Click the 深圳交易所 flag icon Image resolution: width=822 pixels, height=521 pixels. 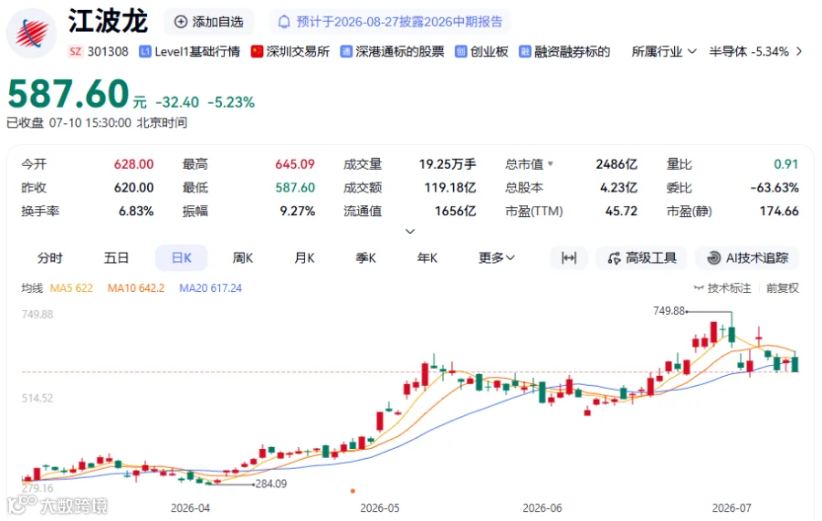click(257, 51)
